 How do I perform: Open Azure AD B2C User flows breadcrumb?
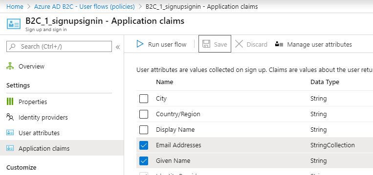coord(85,7)
